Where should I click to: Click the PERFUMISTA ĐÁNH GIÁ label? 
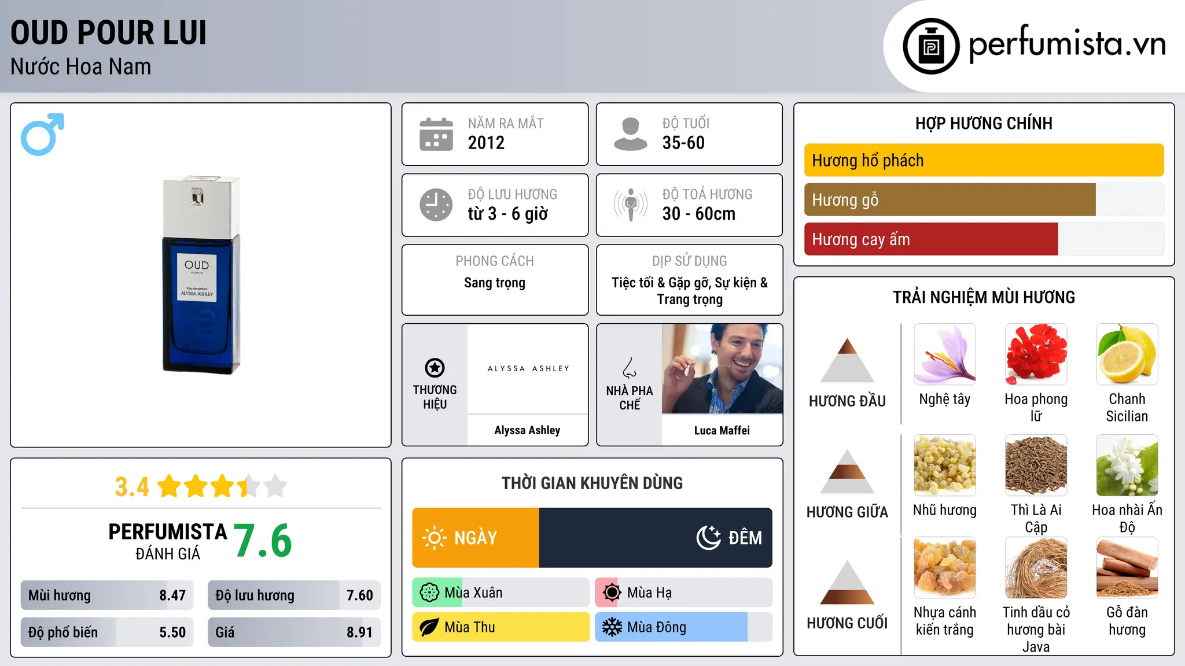click(x=168, y=541)
